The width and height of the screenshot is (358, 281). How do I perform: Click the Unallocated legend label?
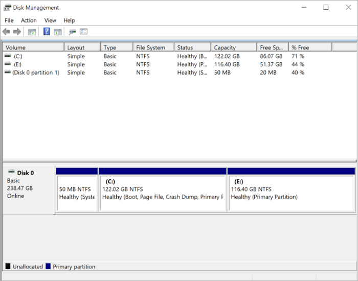[28, 267]
